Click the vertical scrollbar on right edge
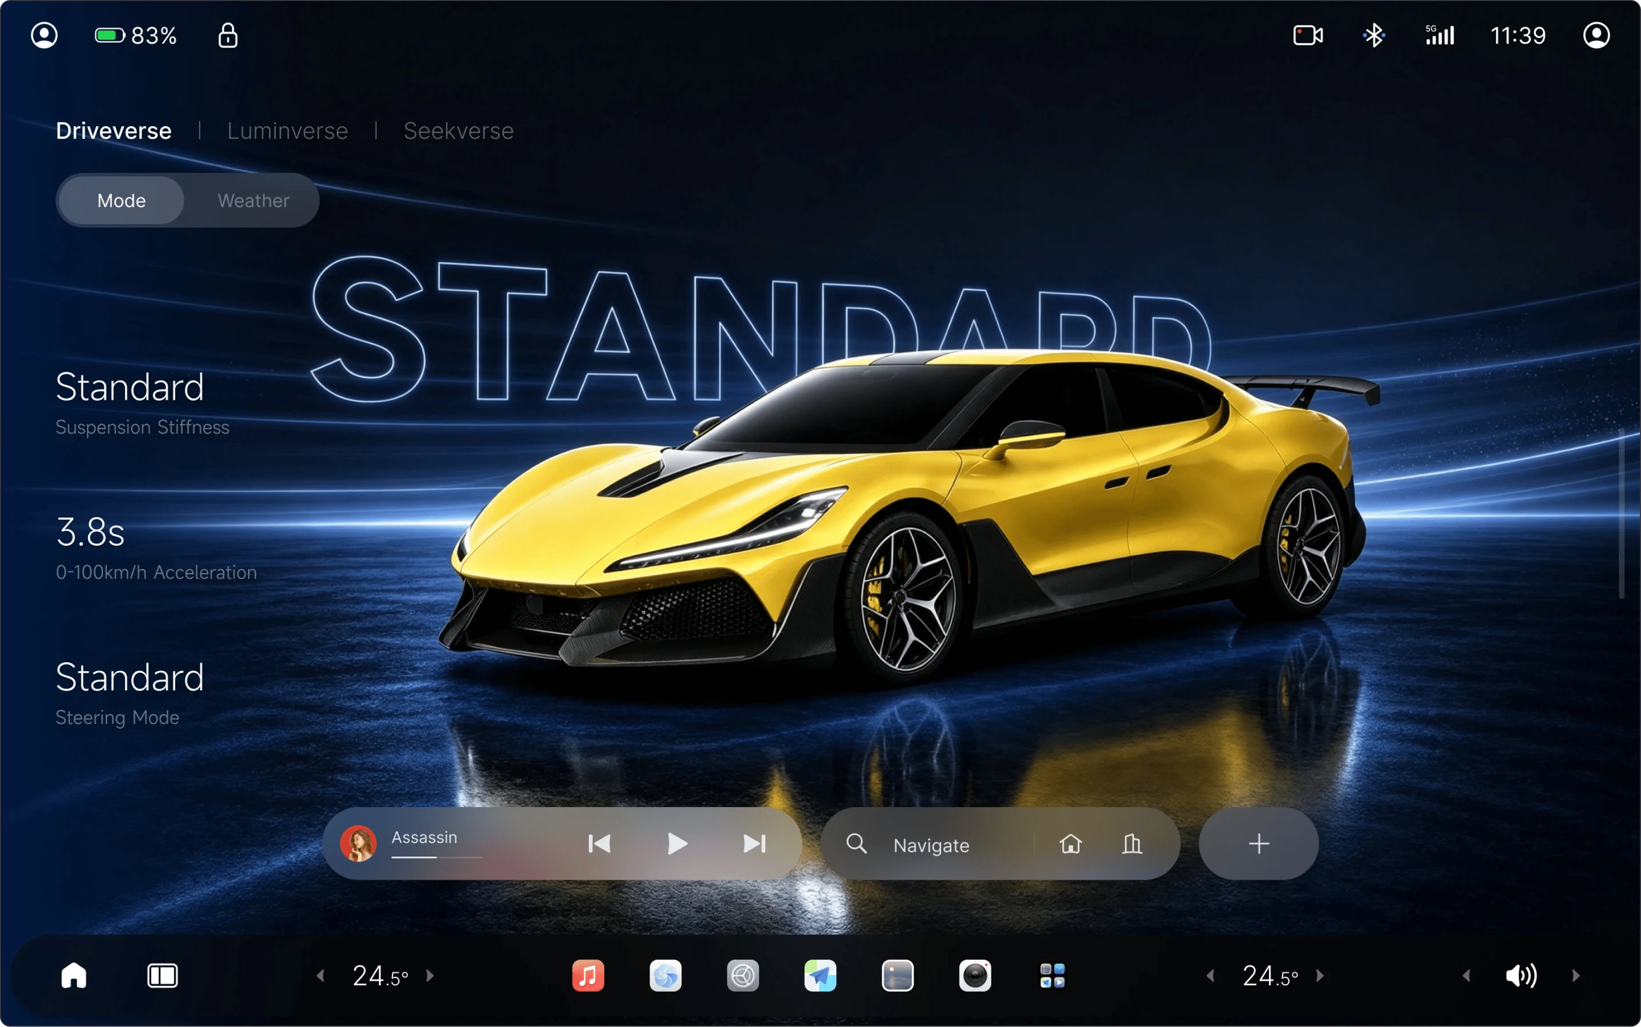 click(x=1622, y=513)
